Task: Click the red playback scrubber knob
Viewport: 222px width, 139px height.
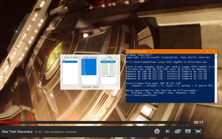Action: 17,122
